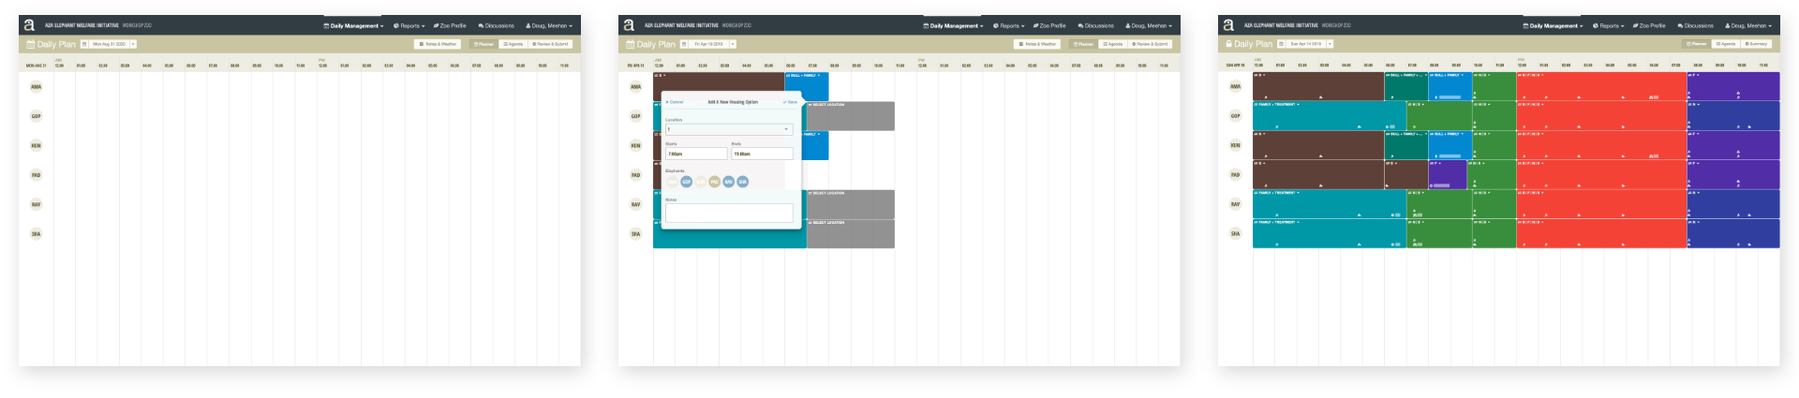Click Notes & Weather button in Apr 19 window
The image size is (1799, 398).
pos(1037,44)
